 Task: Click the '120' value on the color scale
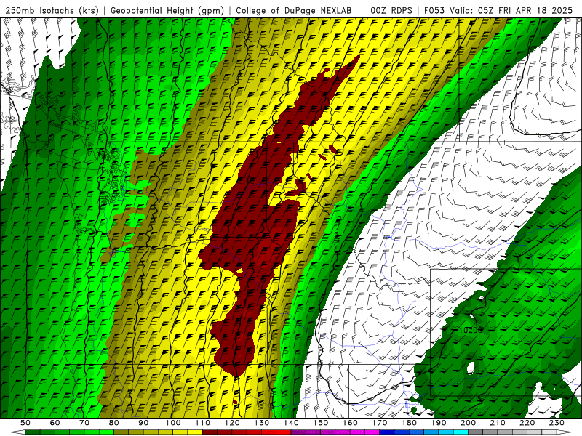click(x=232, y=423)
